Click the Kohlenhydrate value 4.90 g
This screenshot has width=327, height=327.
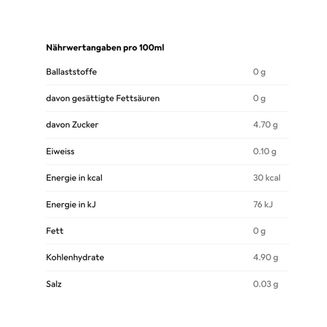265,258
